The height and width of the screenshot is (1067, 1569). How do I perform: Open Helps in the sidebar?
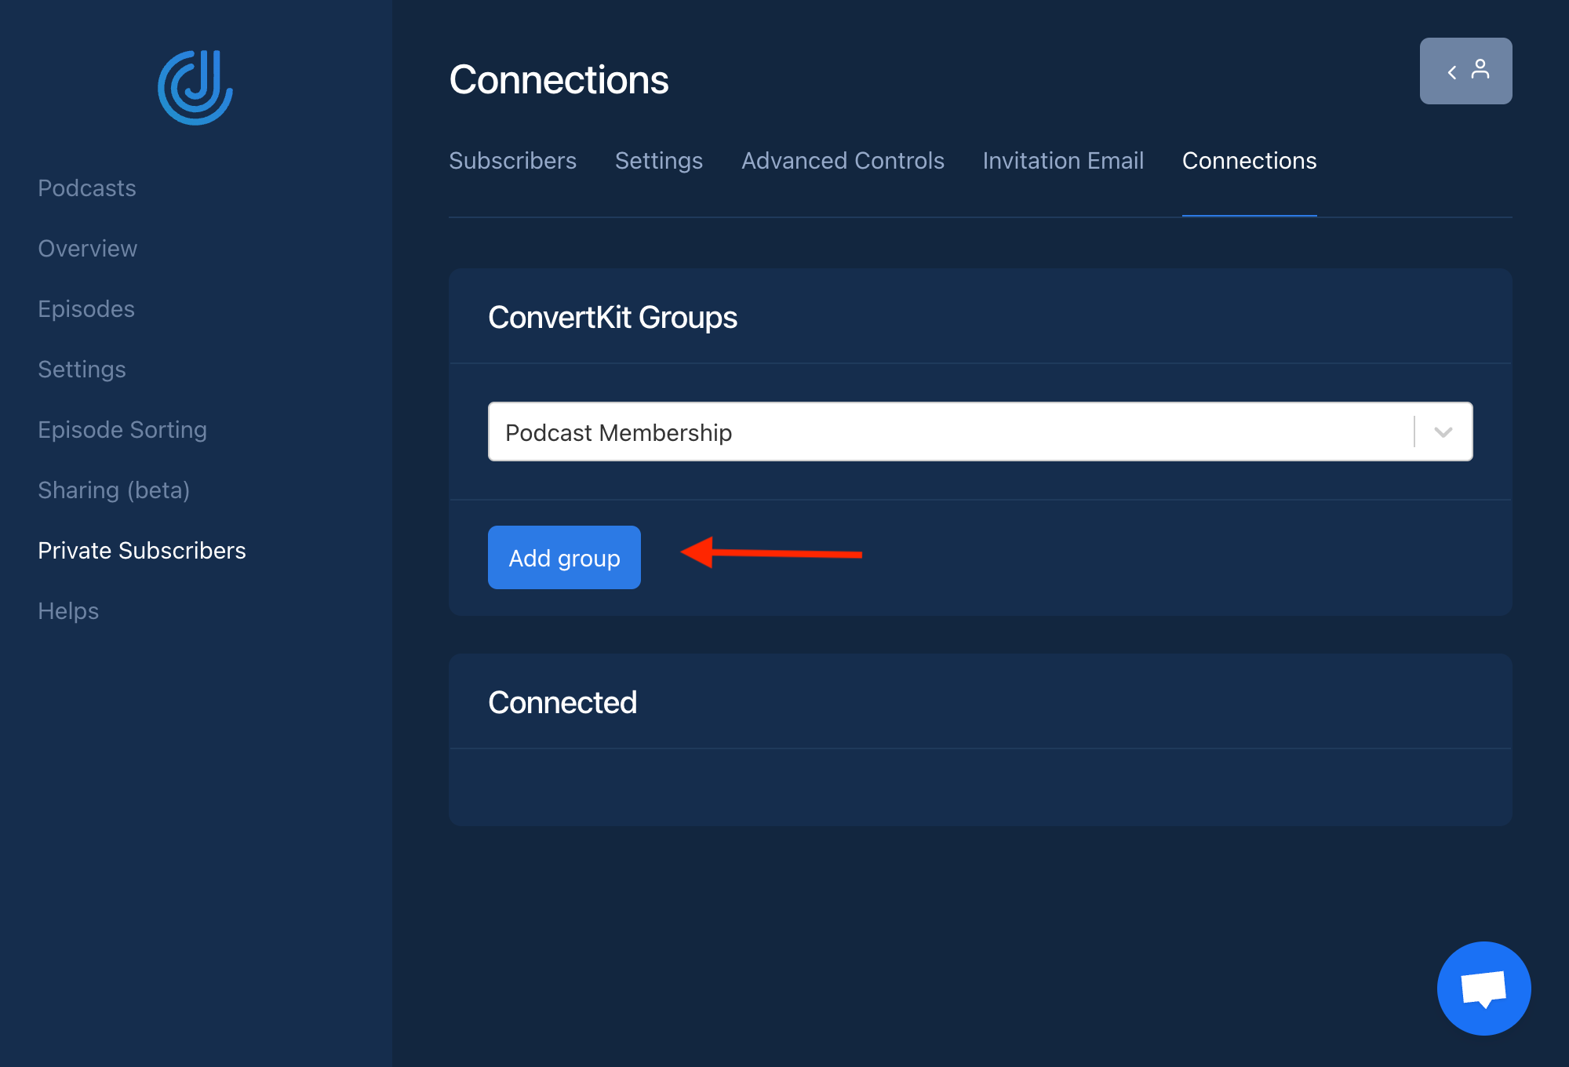(x=68, y=611)
